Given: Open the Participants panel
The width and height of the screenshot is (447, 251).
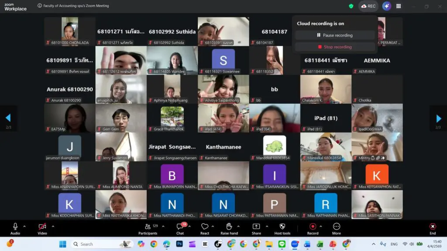Looking at the screenshot, I should (x=148, y=227).
